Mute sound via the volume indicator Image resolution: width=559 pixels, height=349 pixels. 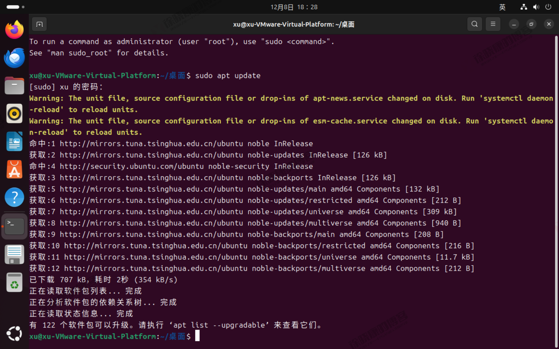coord(536,7)
